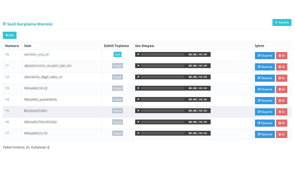
Task: Click the Ekle add button
Action: [10, 35]
